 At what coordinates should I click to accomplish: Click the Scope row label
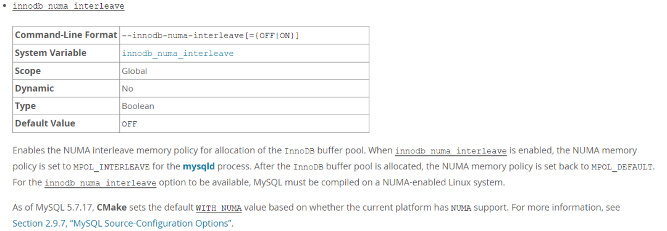[66, 71]
